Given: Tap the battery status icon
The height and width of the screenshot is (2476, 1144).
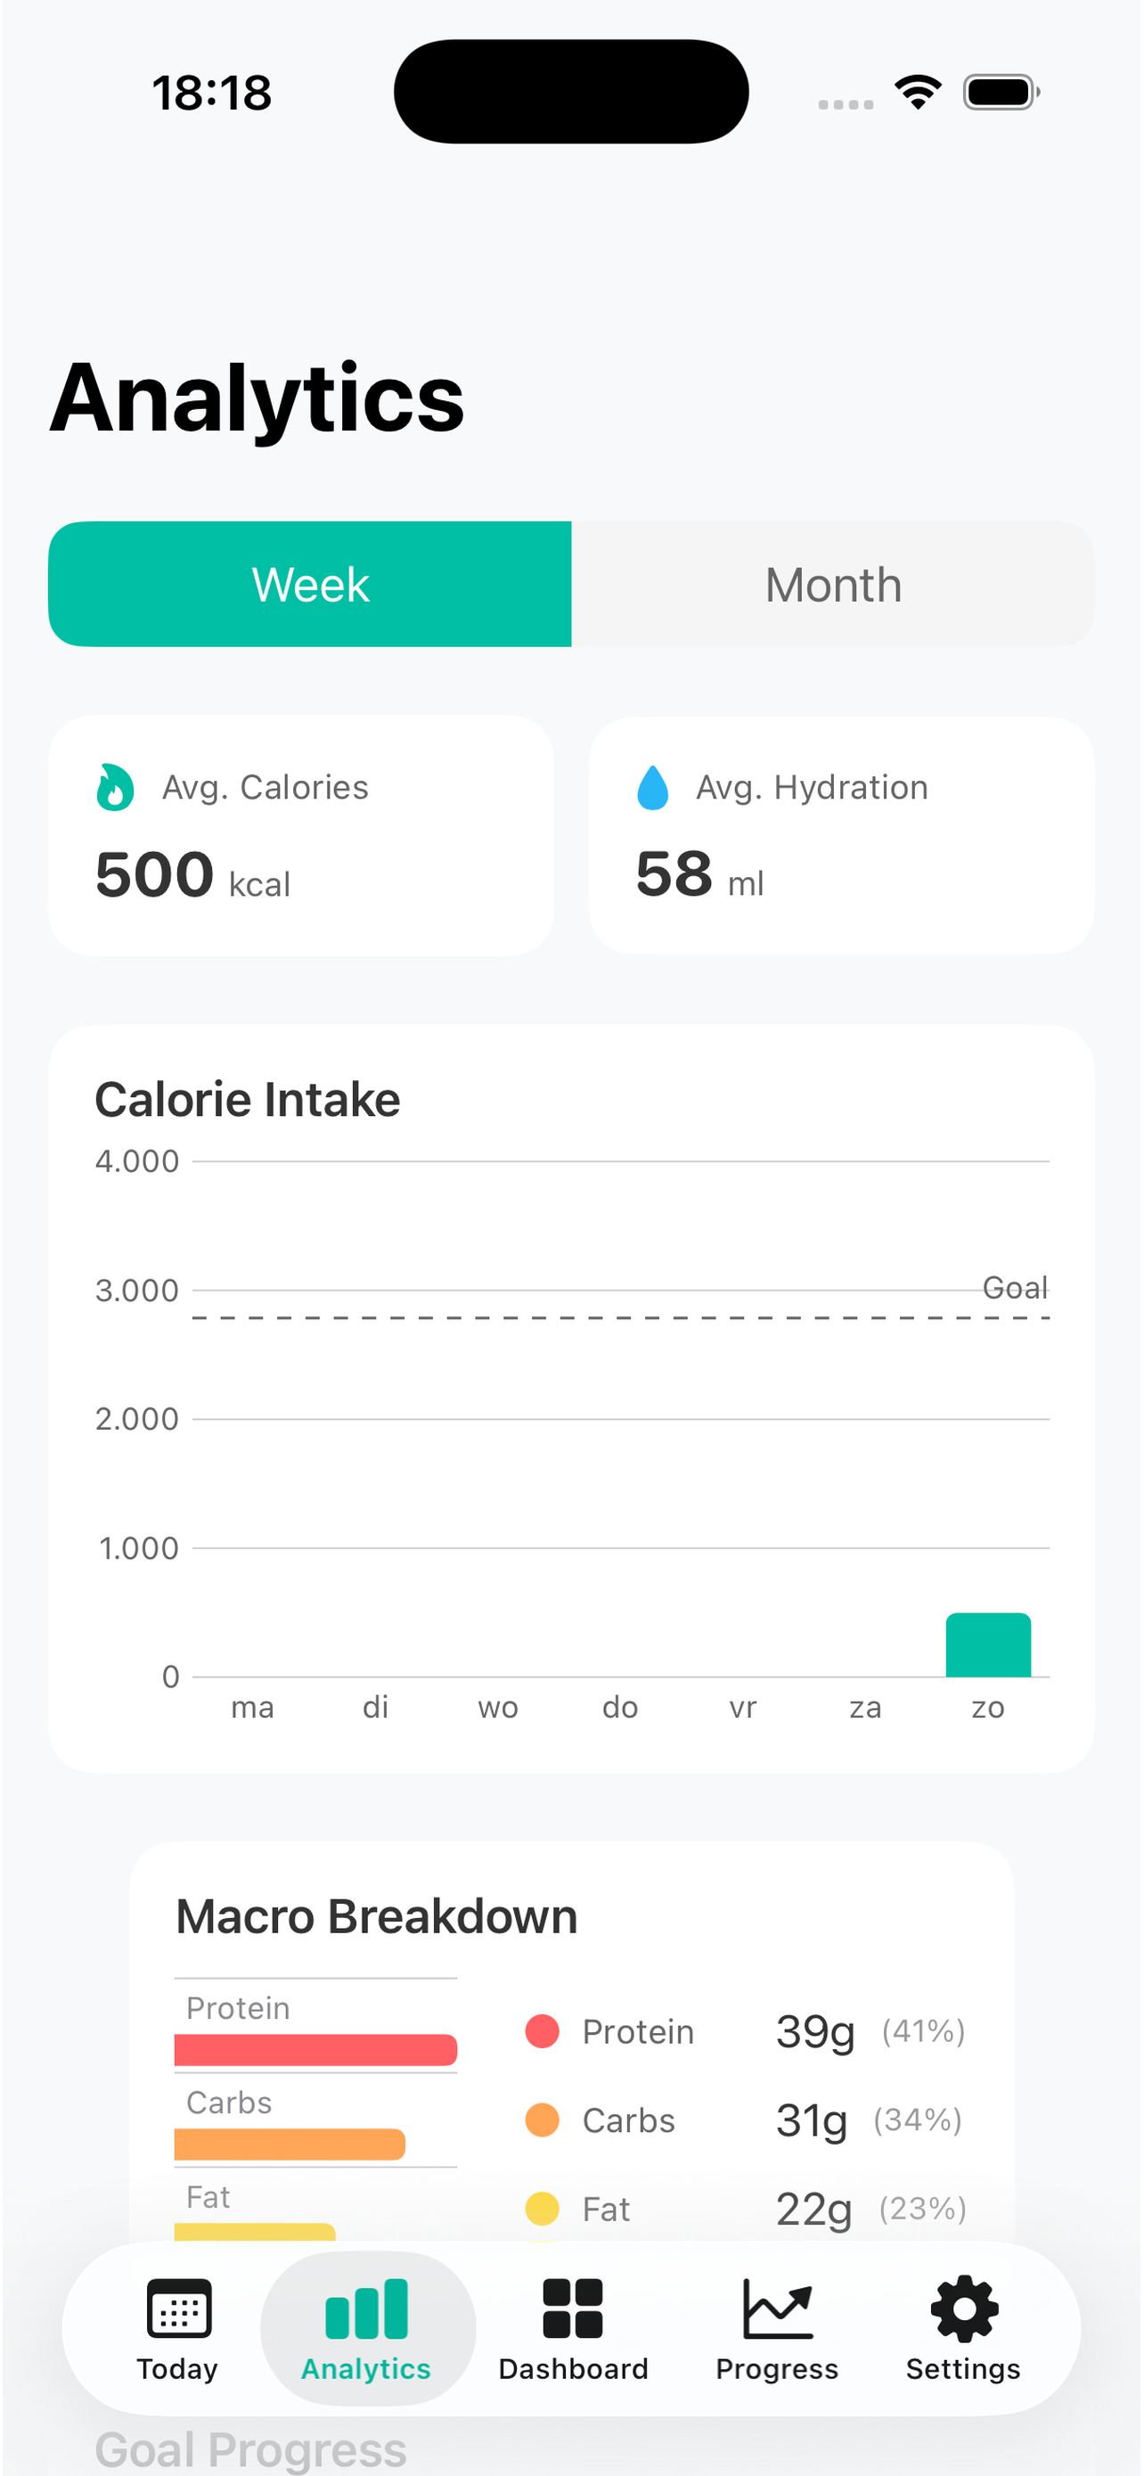Looking at the screenshot, I should (1001, 93).
